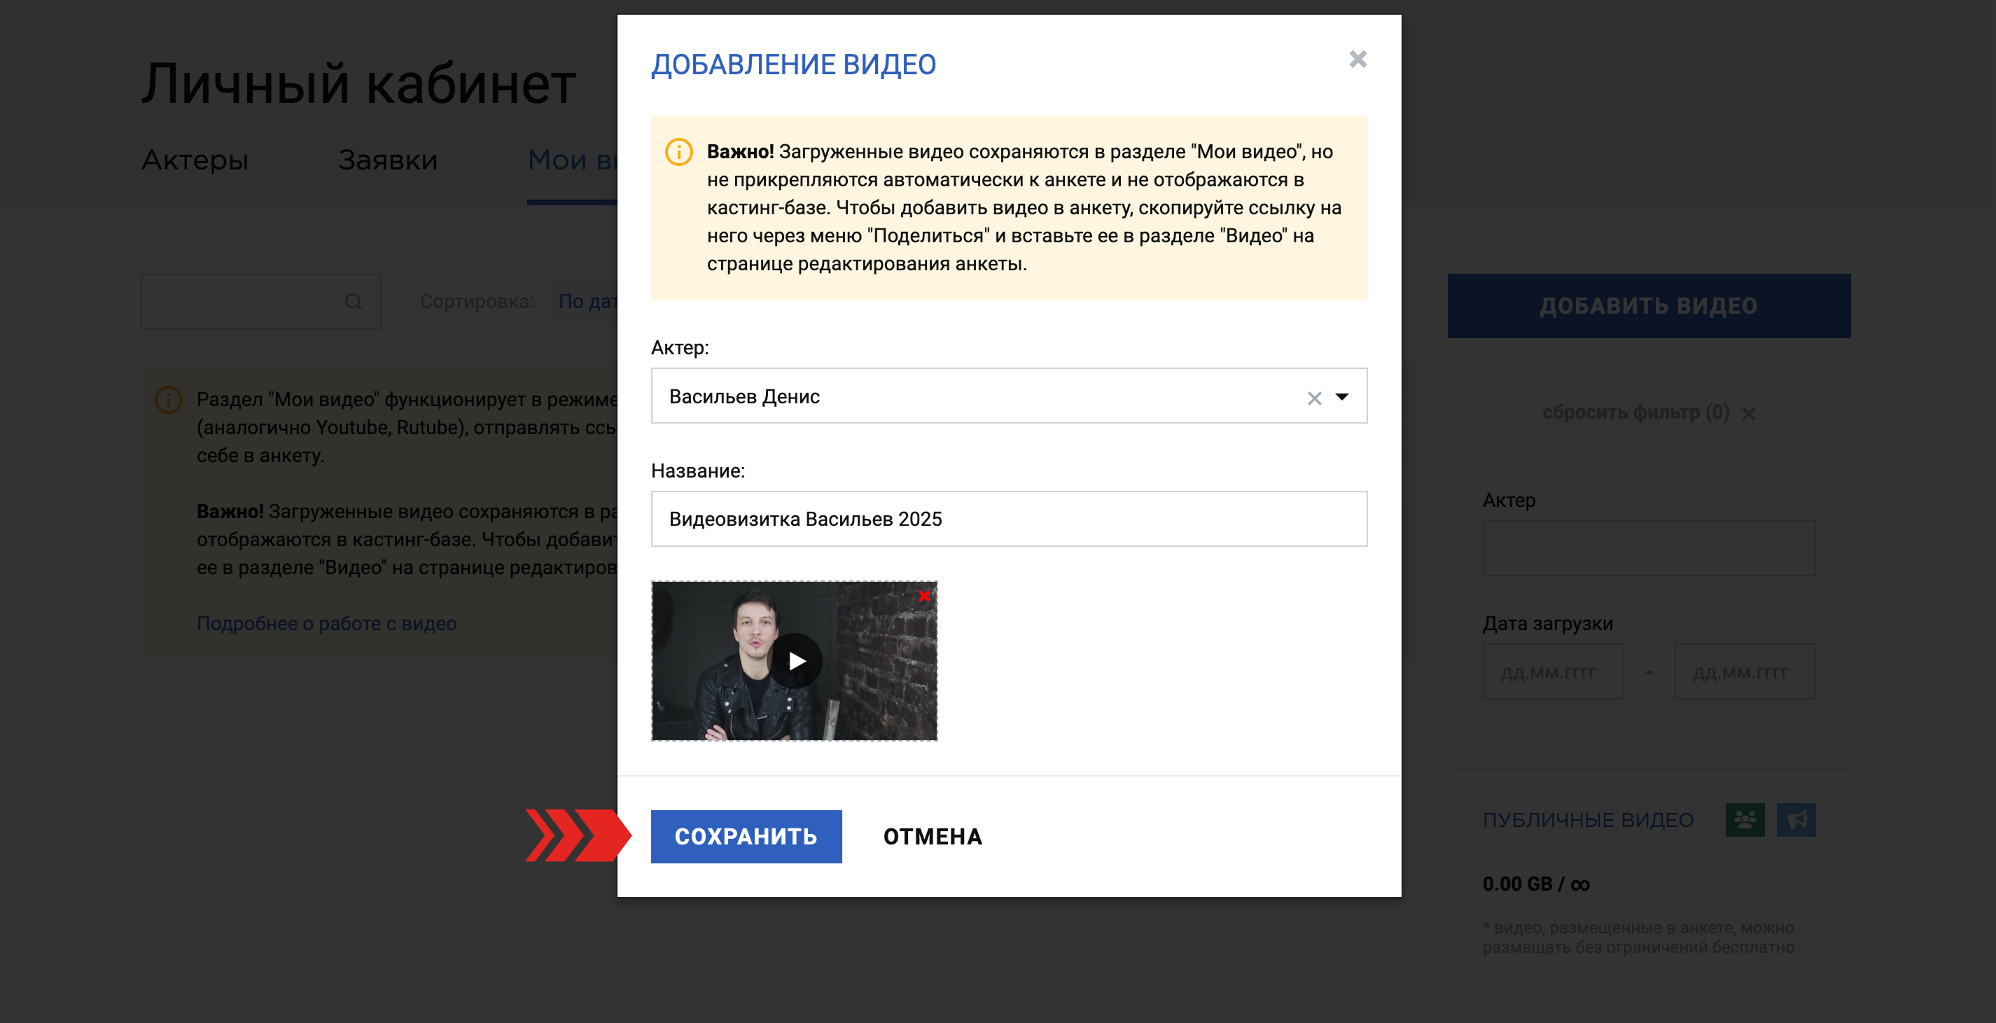Select the Актер filter field in sidebar
1996x1023 pixels.
(1649, 548)
